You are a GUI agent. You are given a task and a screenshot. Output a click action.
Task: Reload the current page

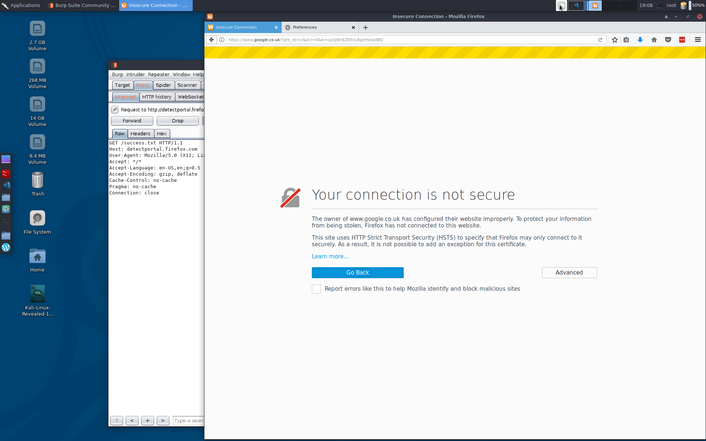point(600,40)
